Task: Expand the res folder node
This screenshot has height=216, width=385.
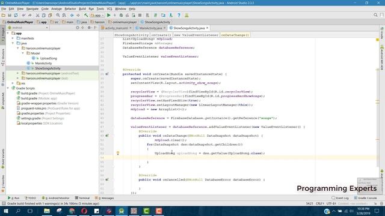Action: (13, 83)
